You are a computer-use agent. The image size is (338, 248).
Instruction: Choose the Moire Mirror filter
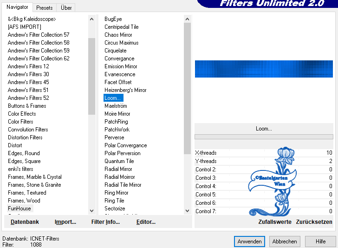point(117,114)
